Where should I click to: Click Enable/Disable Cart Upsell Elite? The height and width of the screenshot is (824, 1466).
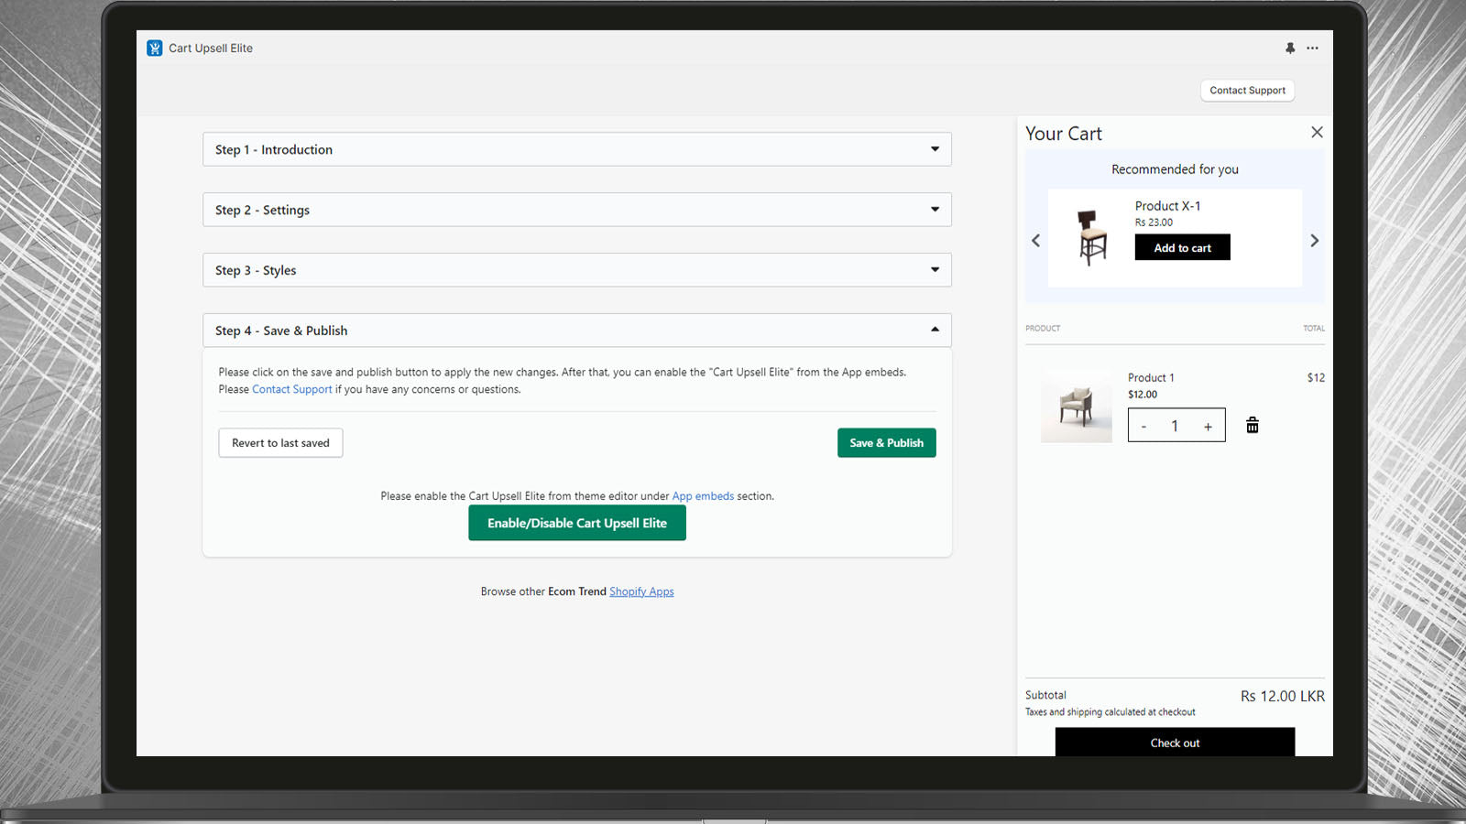tap(576, 522)
